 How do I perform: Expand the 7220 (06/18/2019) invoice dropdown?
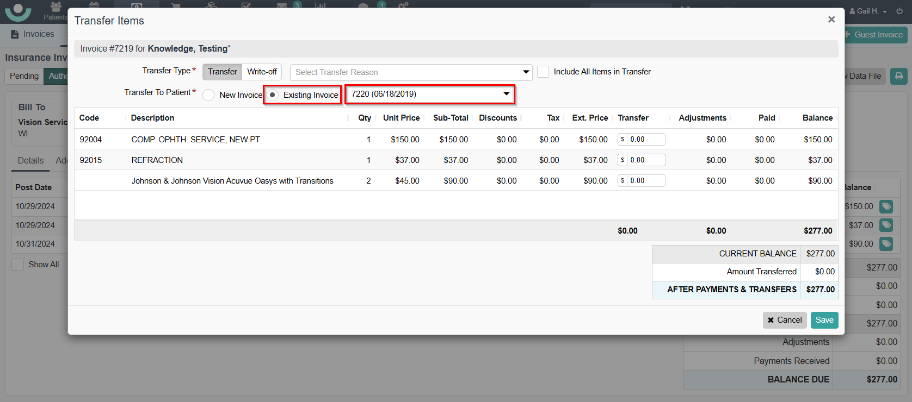coord(430,94)
